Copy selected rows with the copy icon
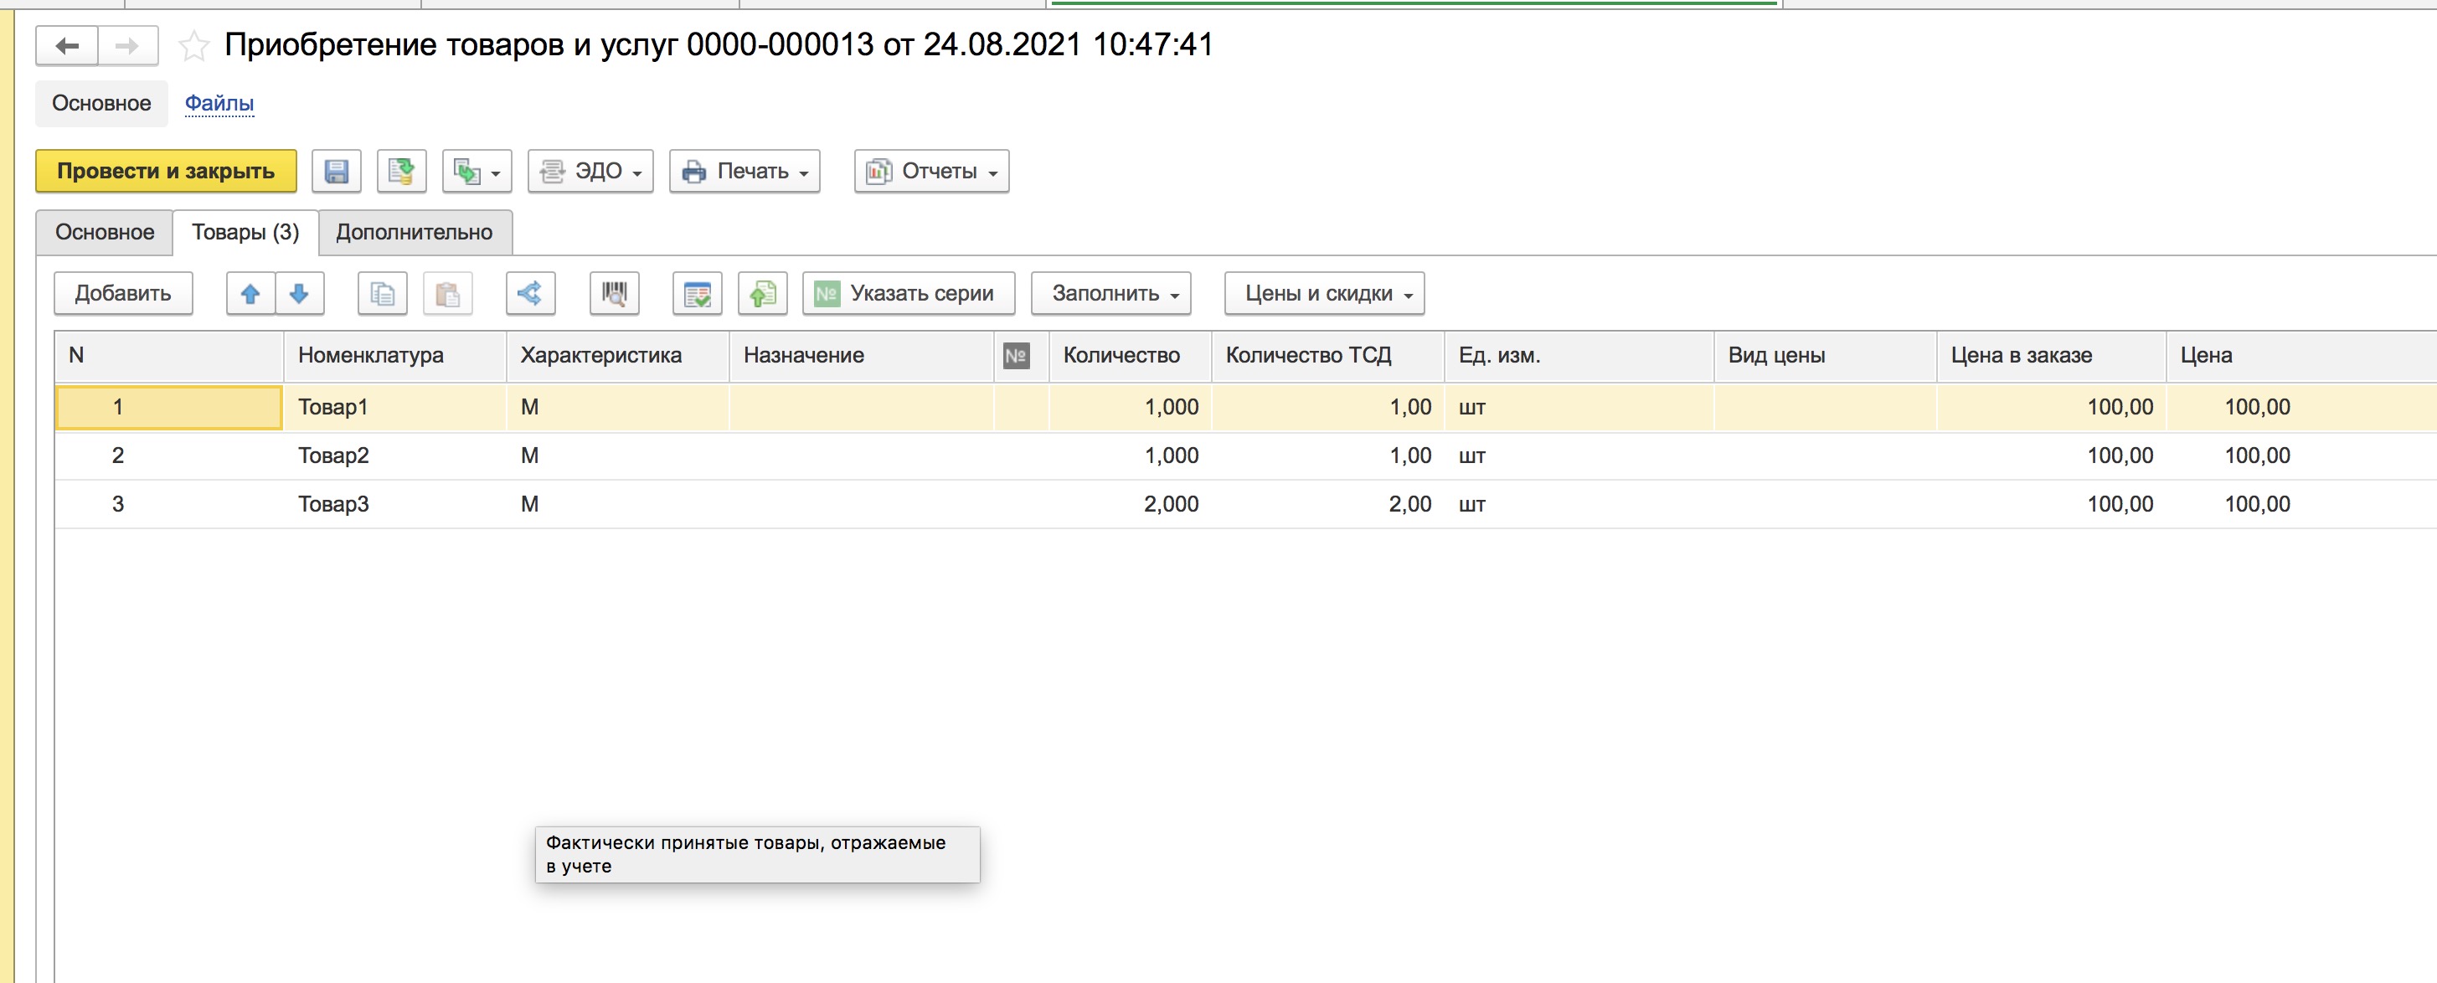2437x983 pixels. [x=382, y=293]
